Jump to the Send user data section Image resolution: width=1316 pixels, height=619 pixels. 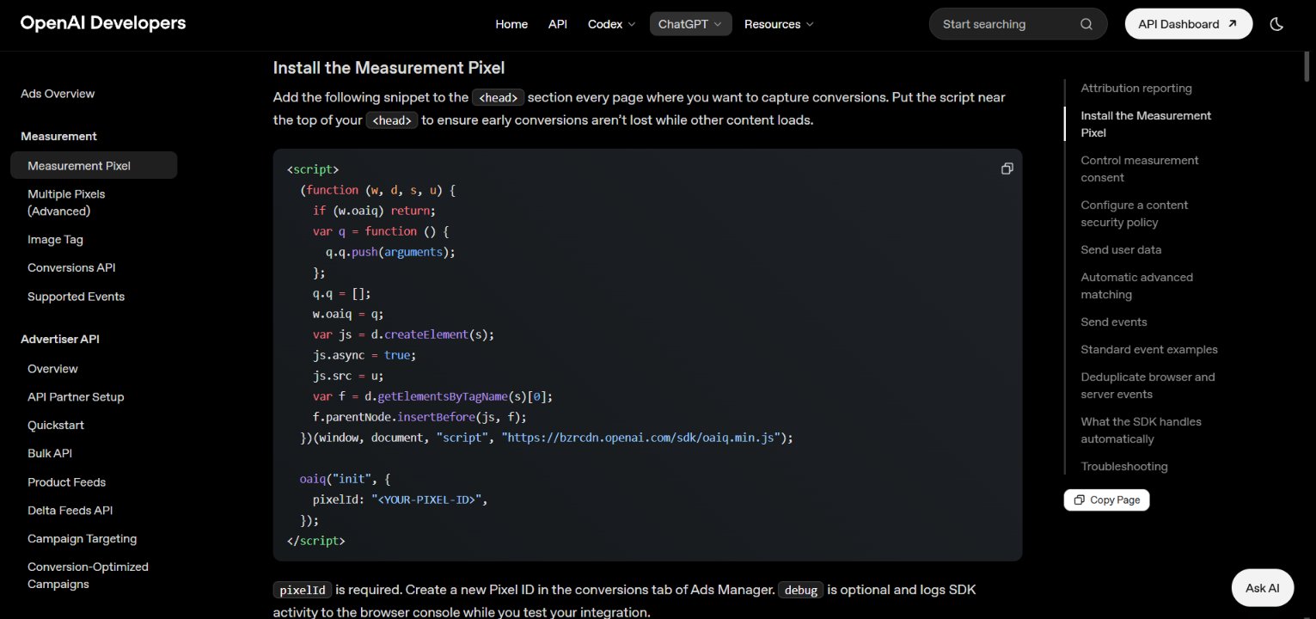coord(1121,249)
